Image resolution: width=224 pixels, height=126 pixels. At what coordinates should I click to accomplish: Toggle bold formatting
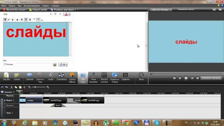tap(5, 20)
